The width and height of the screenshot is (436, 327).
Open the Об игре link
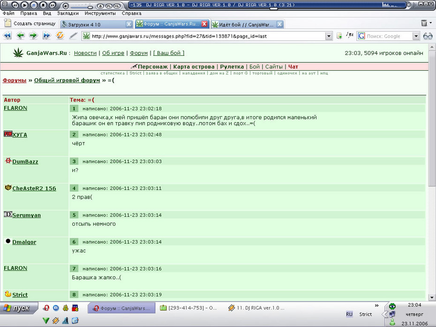[x=113, y=53]
